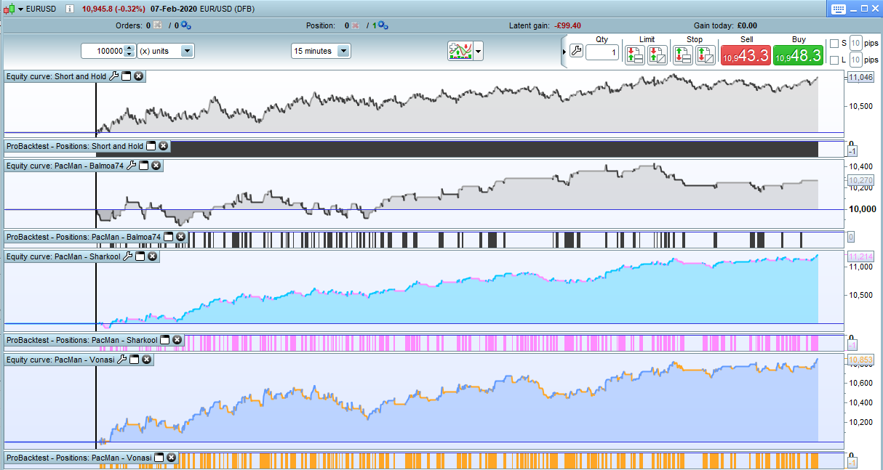Open the order panel wrench settings
Screen dimensions: 883x470
click(x=576, y=51)
